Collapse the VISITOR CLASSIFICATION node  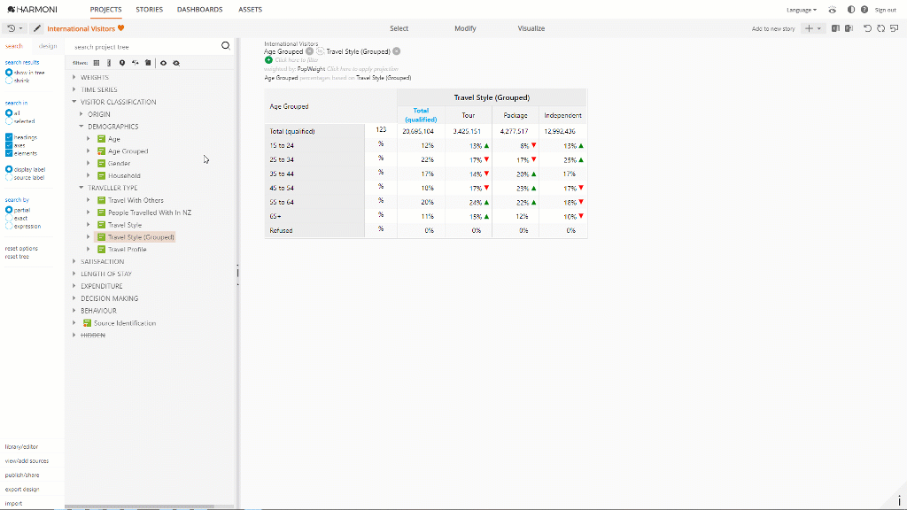pos(74,102)
